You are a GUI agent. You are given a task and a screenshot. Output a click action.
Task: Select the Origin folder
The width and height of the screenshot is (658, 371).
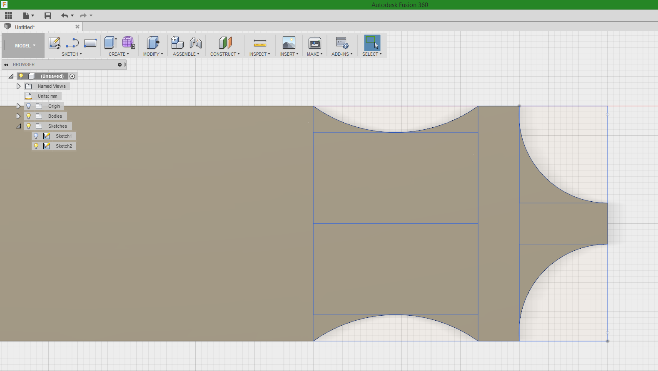pos(54,106)
